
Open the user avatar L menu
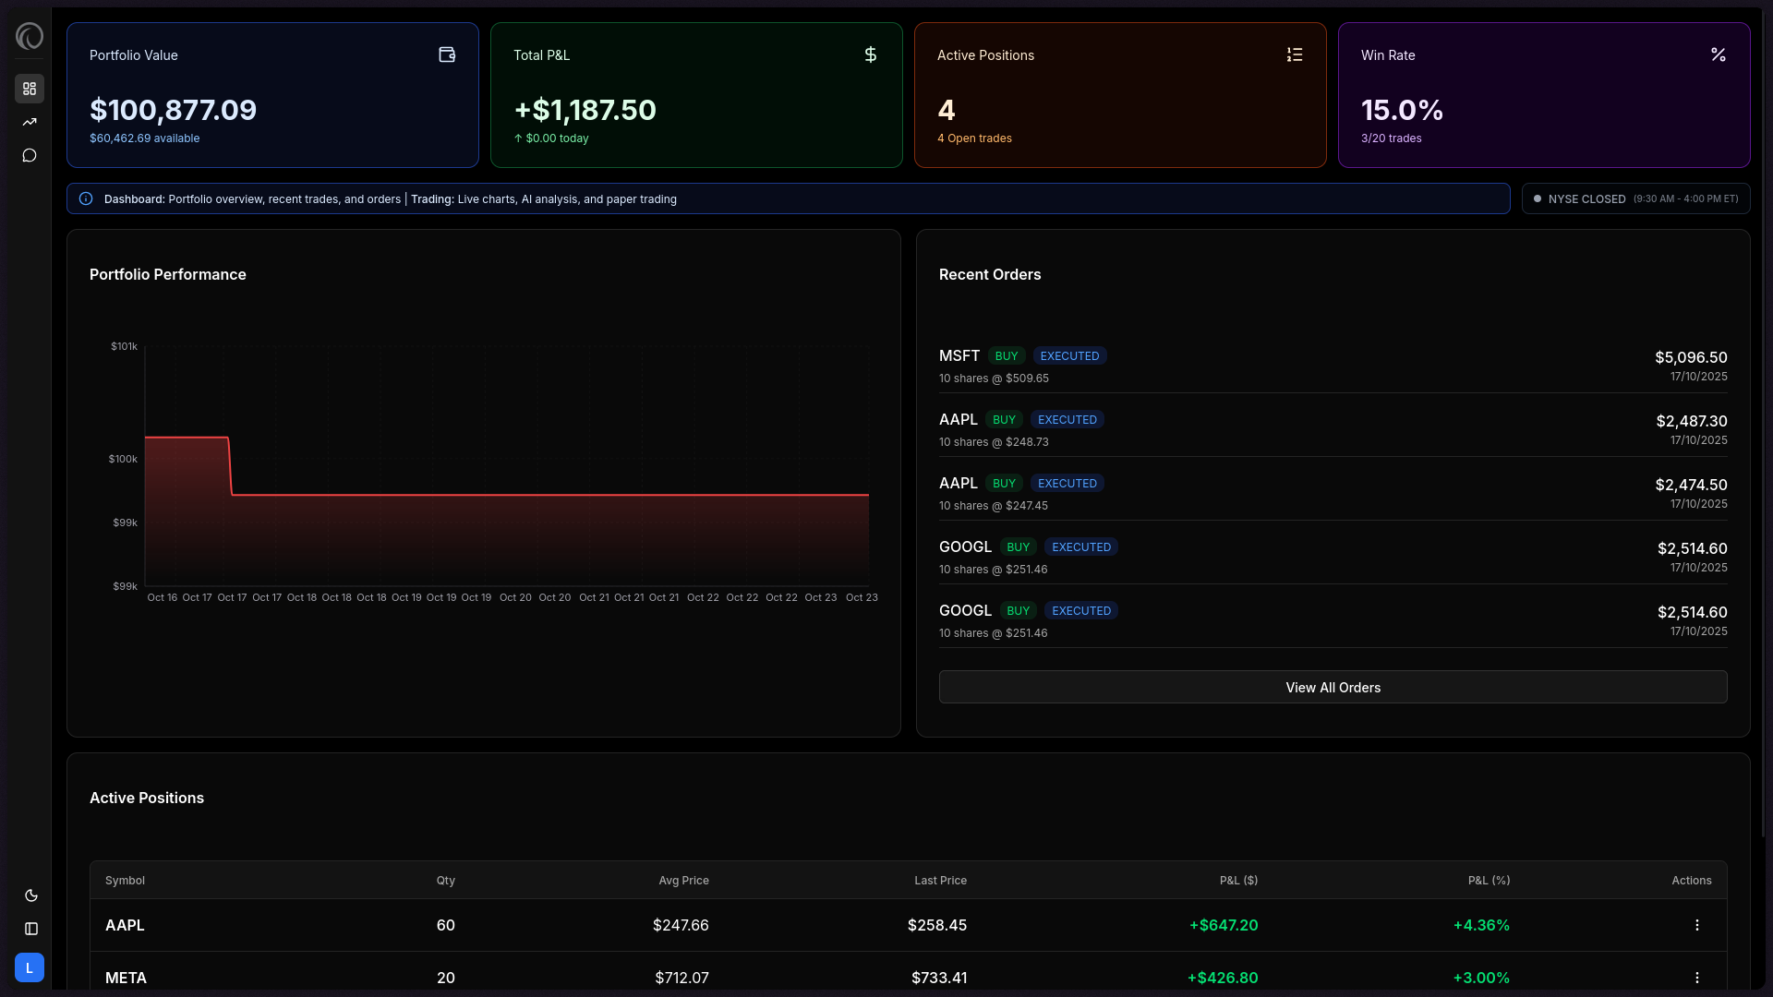pos(30,967)
